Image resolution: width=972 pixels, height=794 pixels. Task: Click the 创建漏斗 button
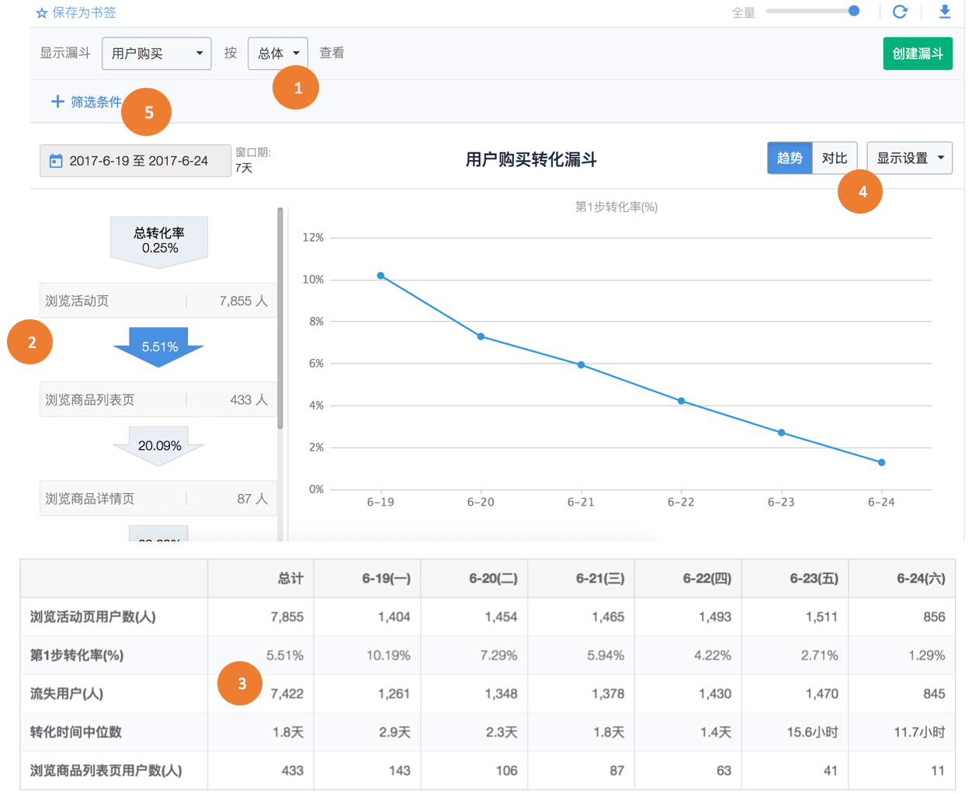coord(918,54)
